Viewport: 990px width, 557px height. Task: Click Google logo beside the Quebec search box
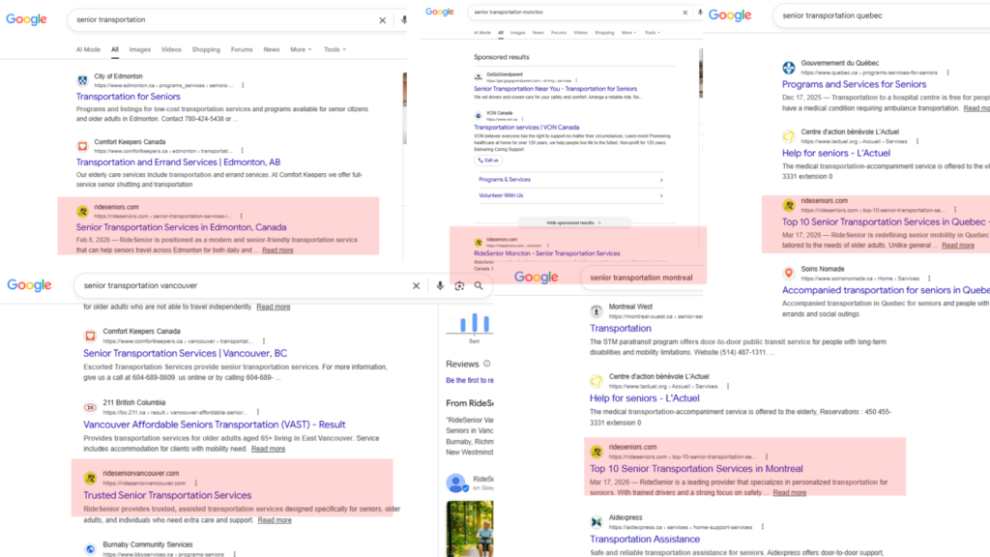click(x=730, y=15)
